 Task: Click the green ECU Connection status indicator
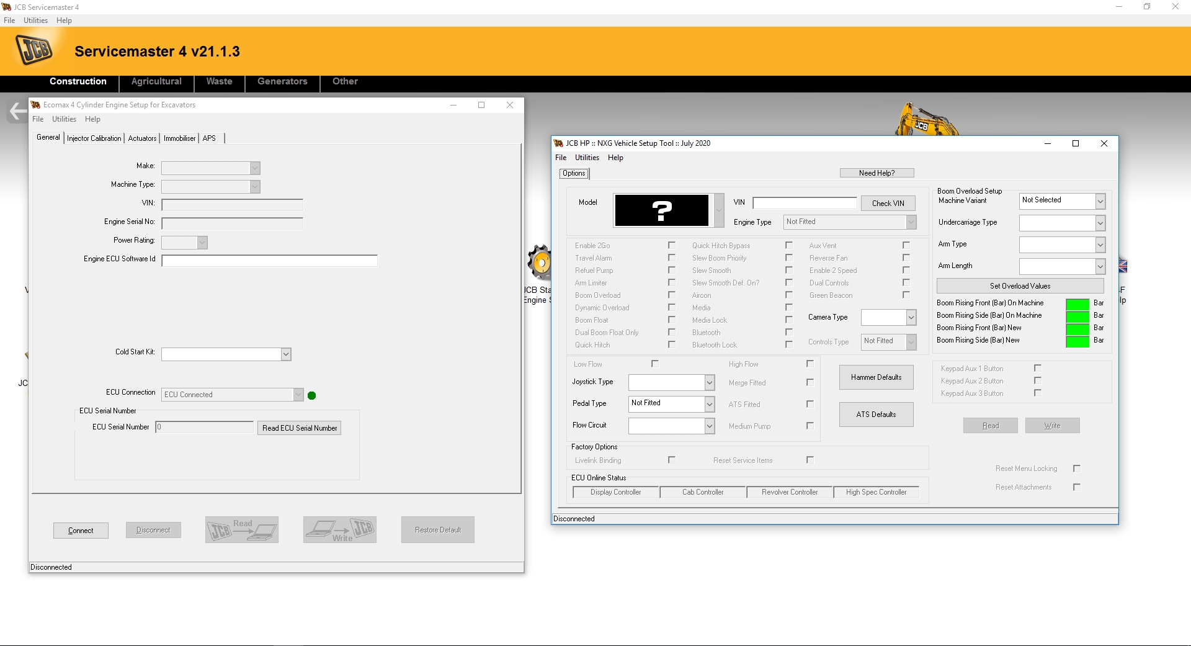coord(312,395)
